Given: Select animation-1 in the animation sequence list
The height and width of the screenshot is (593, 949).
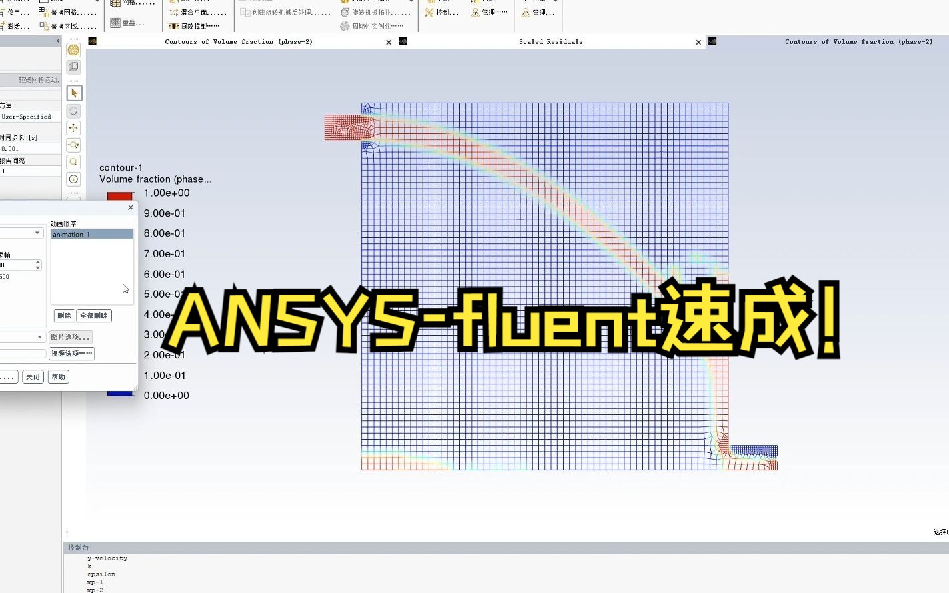Looking at the screenshot, I should 92,235.
